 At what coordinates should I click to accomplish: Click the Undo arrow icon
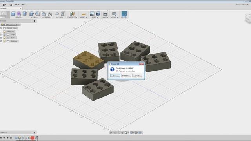pos(16,5)
